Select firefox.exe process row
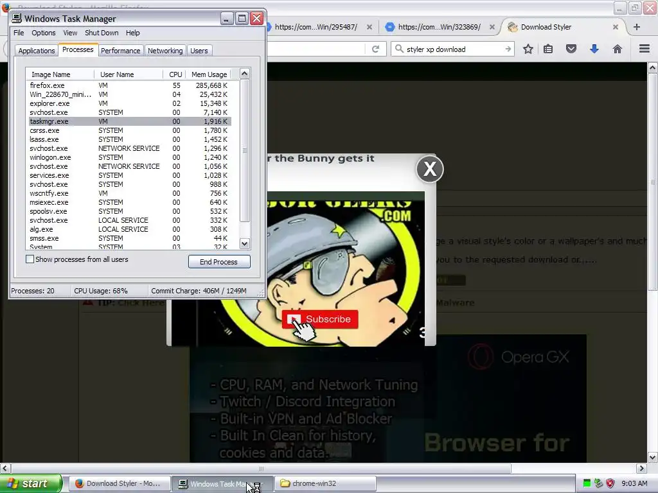Image resolution: width=658 pixels, height=493 pixels. [x=129, y=85]
